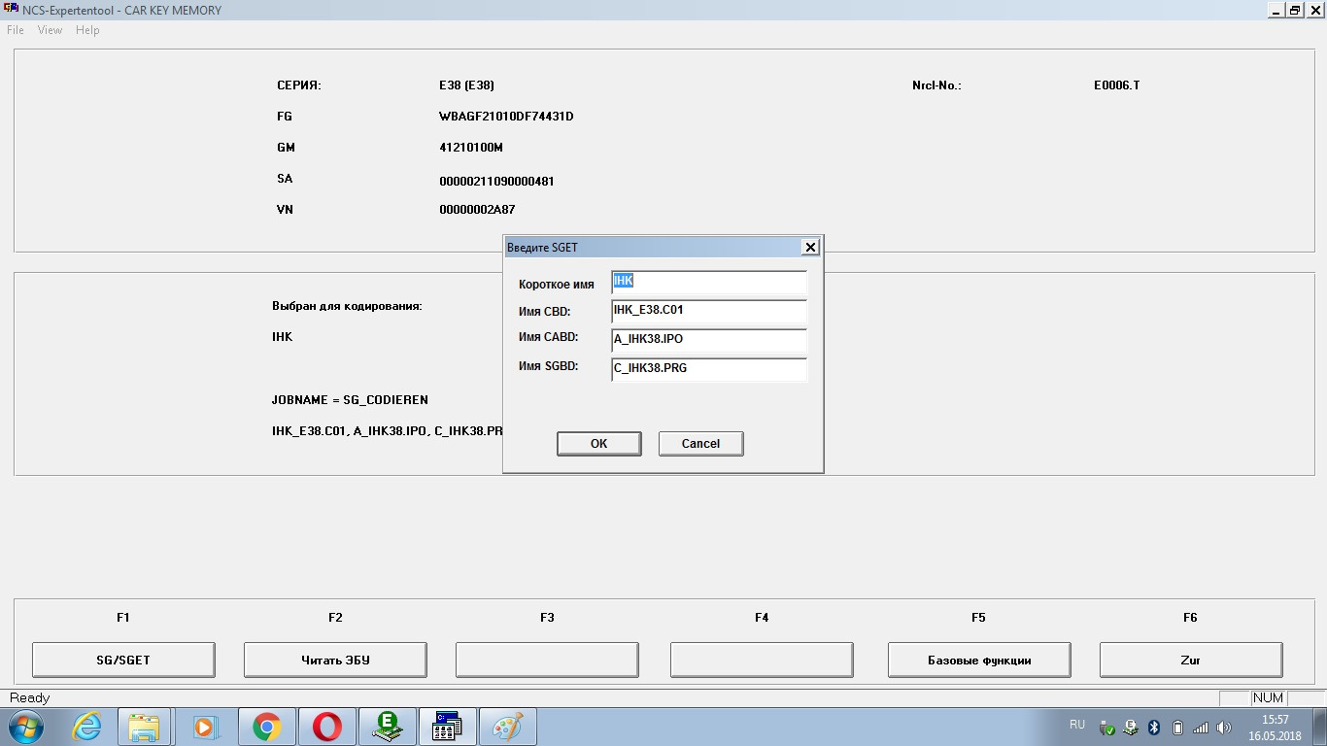Open Paint from the taskbar

508,727
